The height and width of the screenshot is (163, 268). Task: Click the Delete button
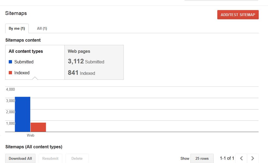(x=77, y=158)
